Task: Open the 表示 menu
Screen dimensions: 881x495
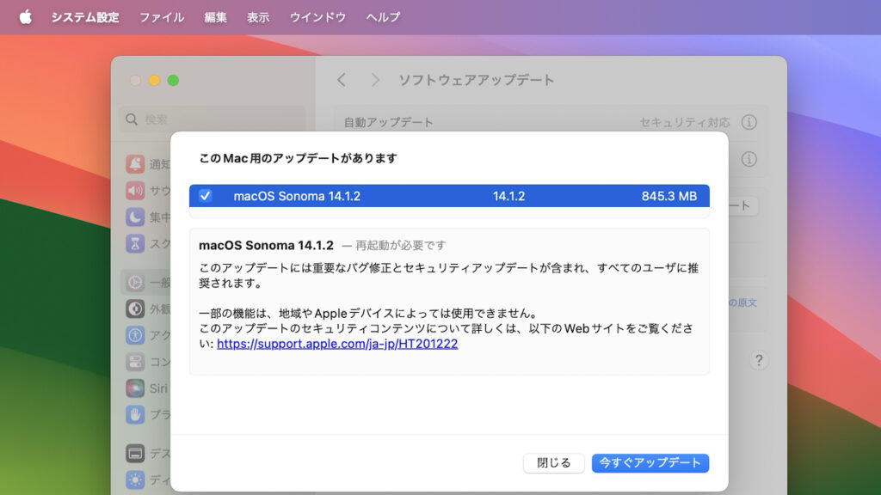Action: click(258, 17)
